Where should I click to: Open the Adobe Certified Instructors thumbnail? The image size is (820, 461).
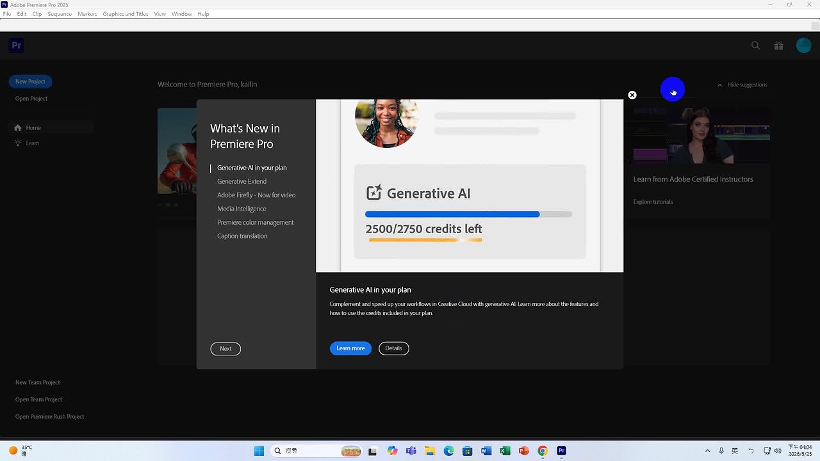[701, 136]
